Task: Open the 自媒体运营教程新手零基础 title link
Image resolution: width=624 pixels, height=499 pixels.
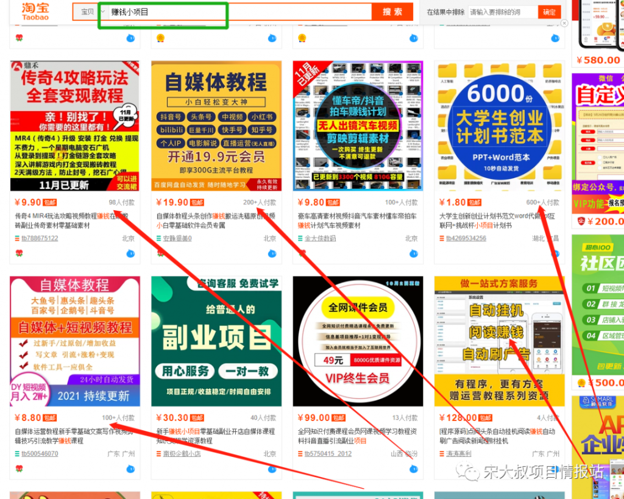Action: (74, 436)
